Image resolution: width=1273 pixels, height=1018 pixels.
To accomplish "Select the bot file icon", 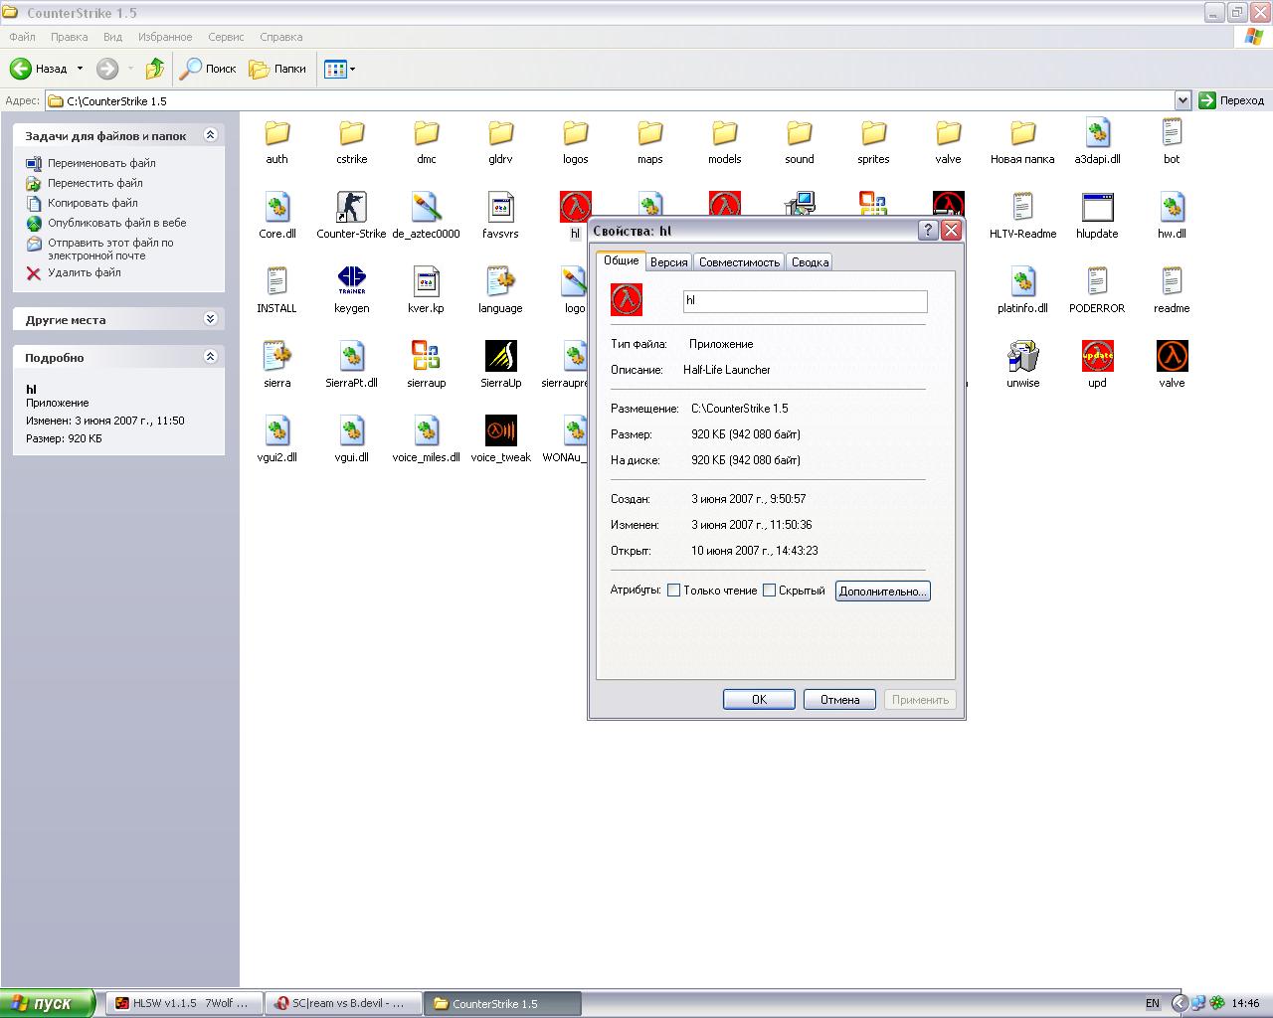I will [x=1172, y=132].
